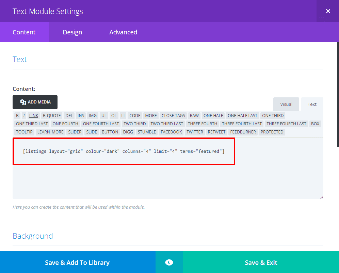339x273 pixels.
Task: Insert a blockquote via B-QUOTE
Action: tap(51, 115)
